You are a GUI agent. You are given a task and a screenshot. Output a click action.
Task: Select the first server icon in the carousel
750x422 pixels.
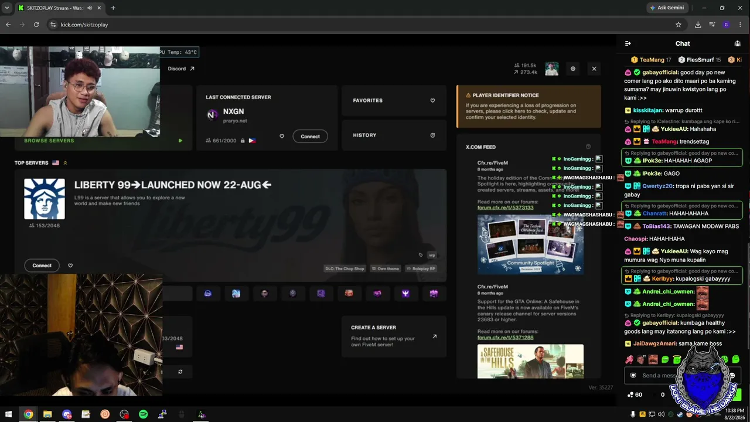coord(207,294)
